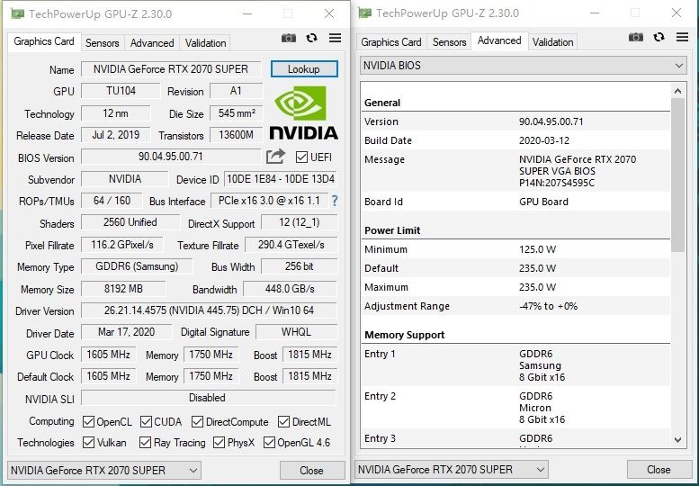Click Close button in right window

tap(659, 470)
